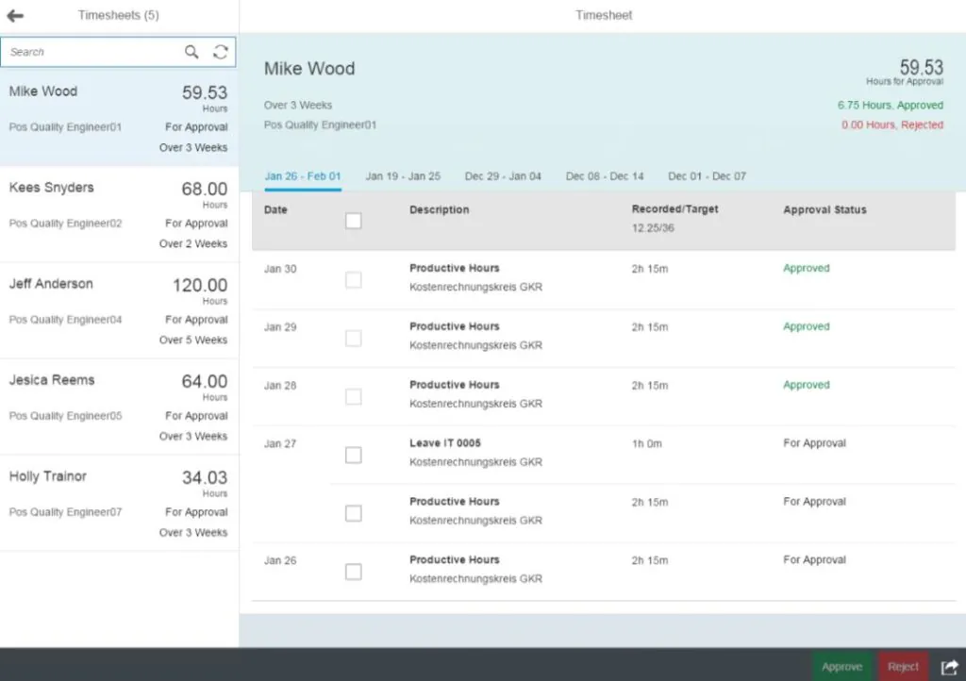Check the Jan 26 Productive Hours checkbox
Viewport: 966px width, 681px height.
point(353,572)
